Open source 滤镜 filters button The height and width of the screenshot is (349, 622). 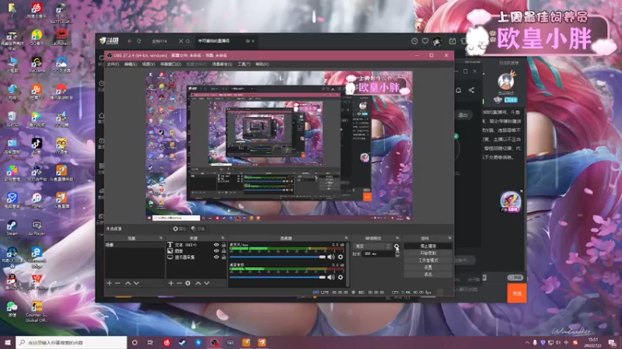pos(197,229)
